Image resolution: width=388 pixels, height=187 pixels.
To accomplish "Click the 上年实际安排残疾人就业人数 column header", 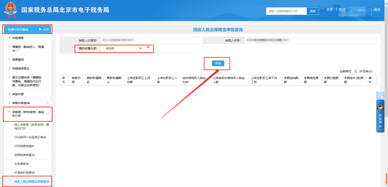I will [229, 80].
